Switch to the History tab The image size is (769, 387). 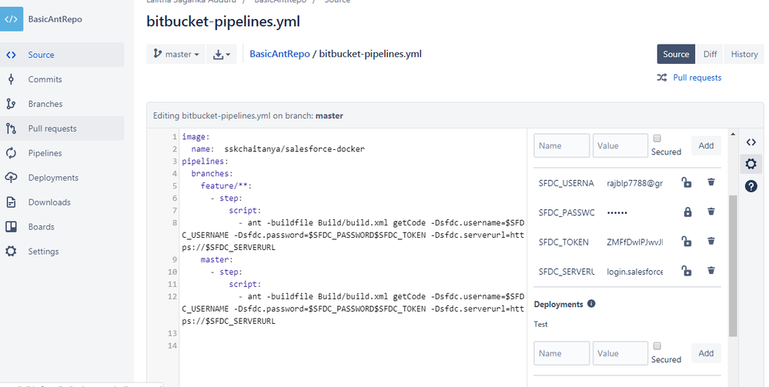(x=744, y=54)
